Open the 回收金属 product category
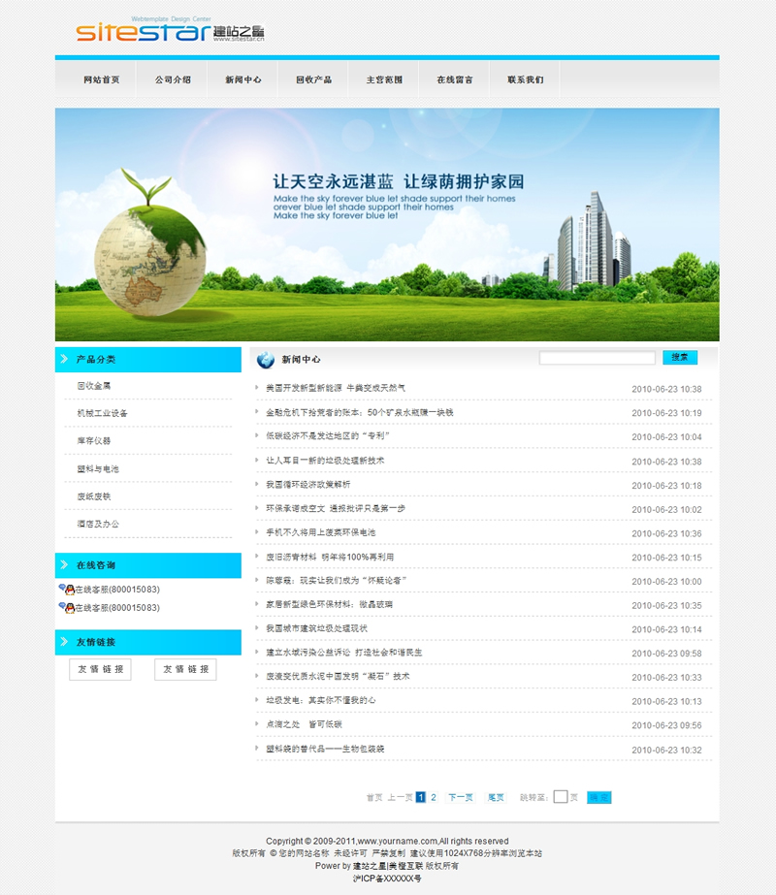 pyautogui.click(x=94, y=386)
